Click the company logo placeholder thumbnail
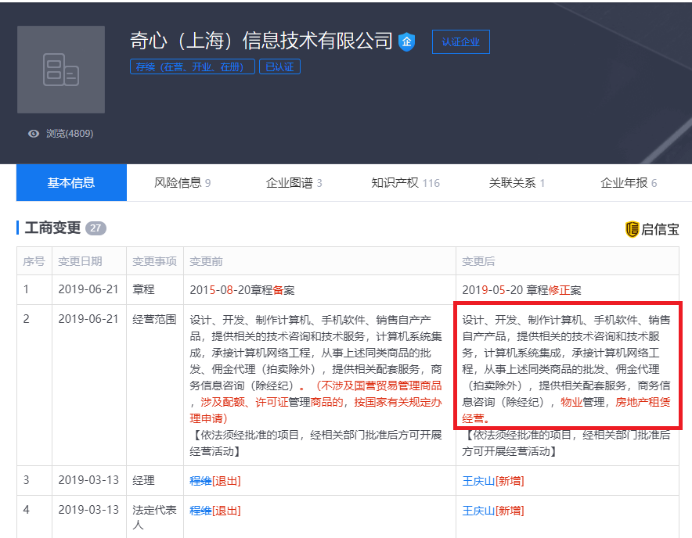The height and width of the screenshot is (538, 692). tap(61, 70)
